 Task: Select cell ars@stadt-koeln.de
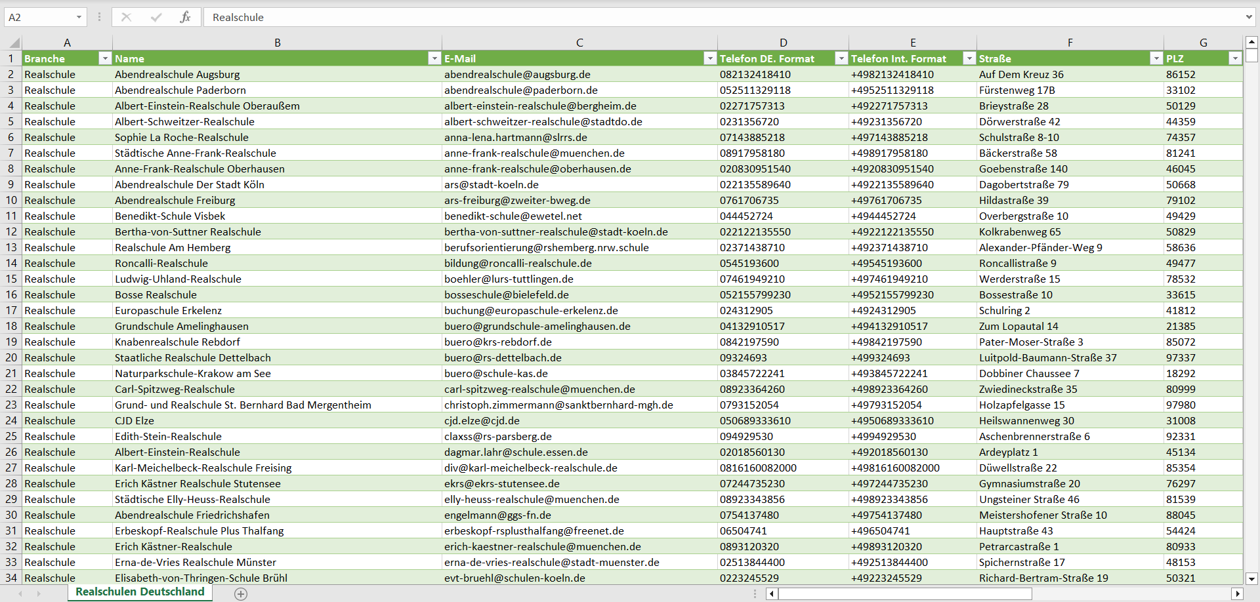click(579, 184)
